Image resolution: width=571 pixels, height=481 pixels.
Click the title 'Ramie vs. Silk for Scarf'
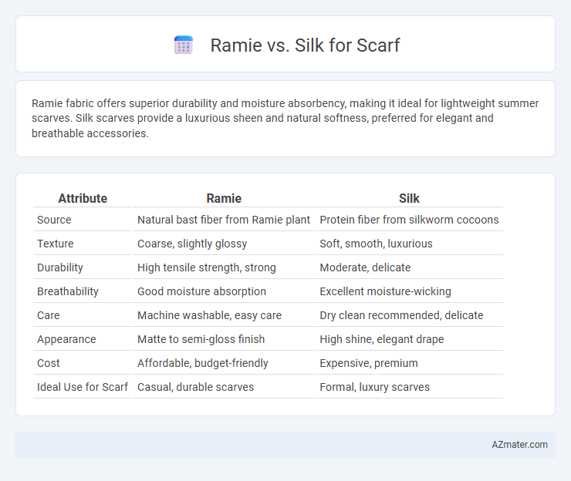[305, 45]
